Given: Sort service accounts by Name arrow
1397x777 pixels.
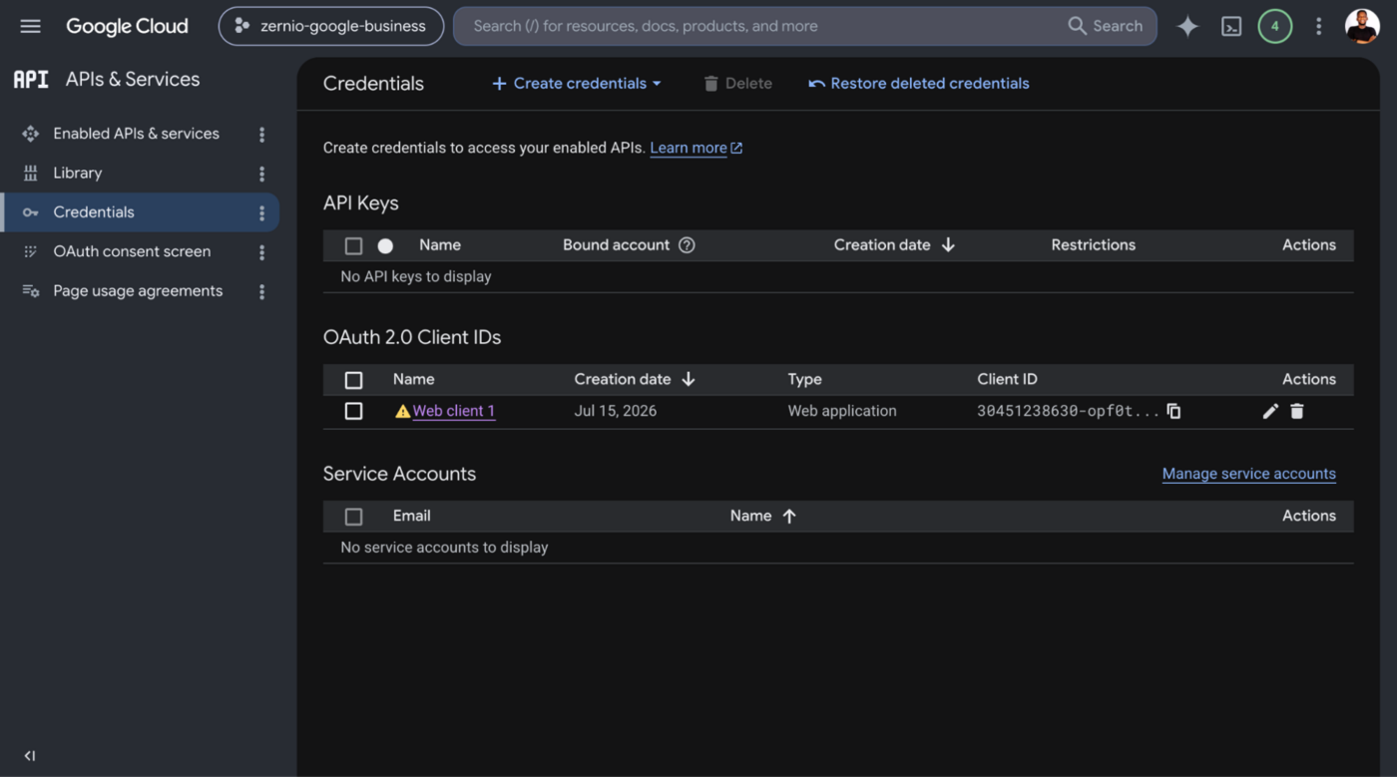Looking at the screenshot, I should (x=789, y=516).
